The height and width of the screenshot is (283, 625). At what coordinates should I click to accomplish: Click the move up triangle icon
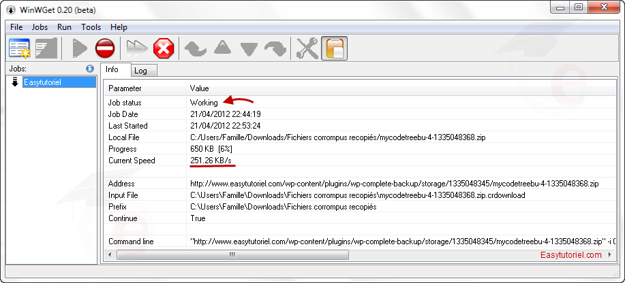(x=222, y=48)
